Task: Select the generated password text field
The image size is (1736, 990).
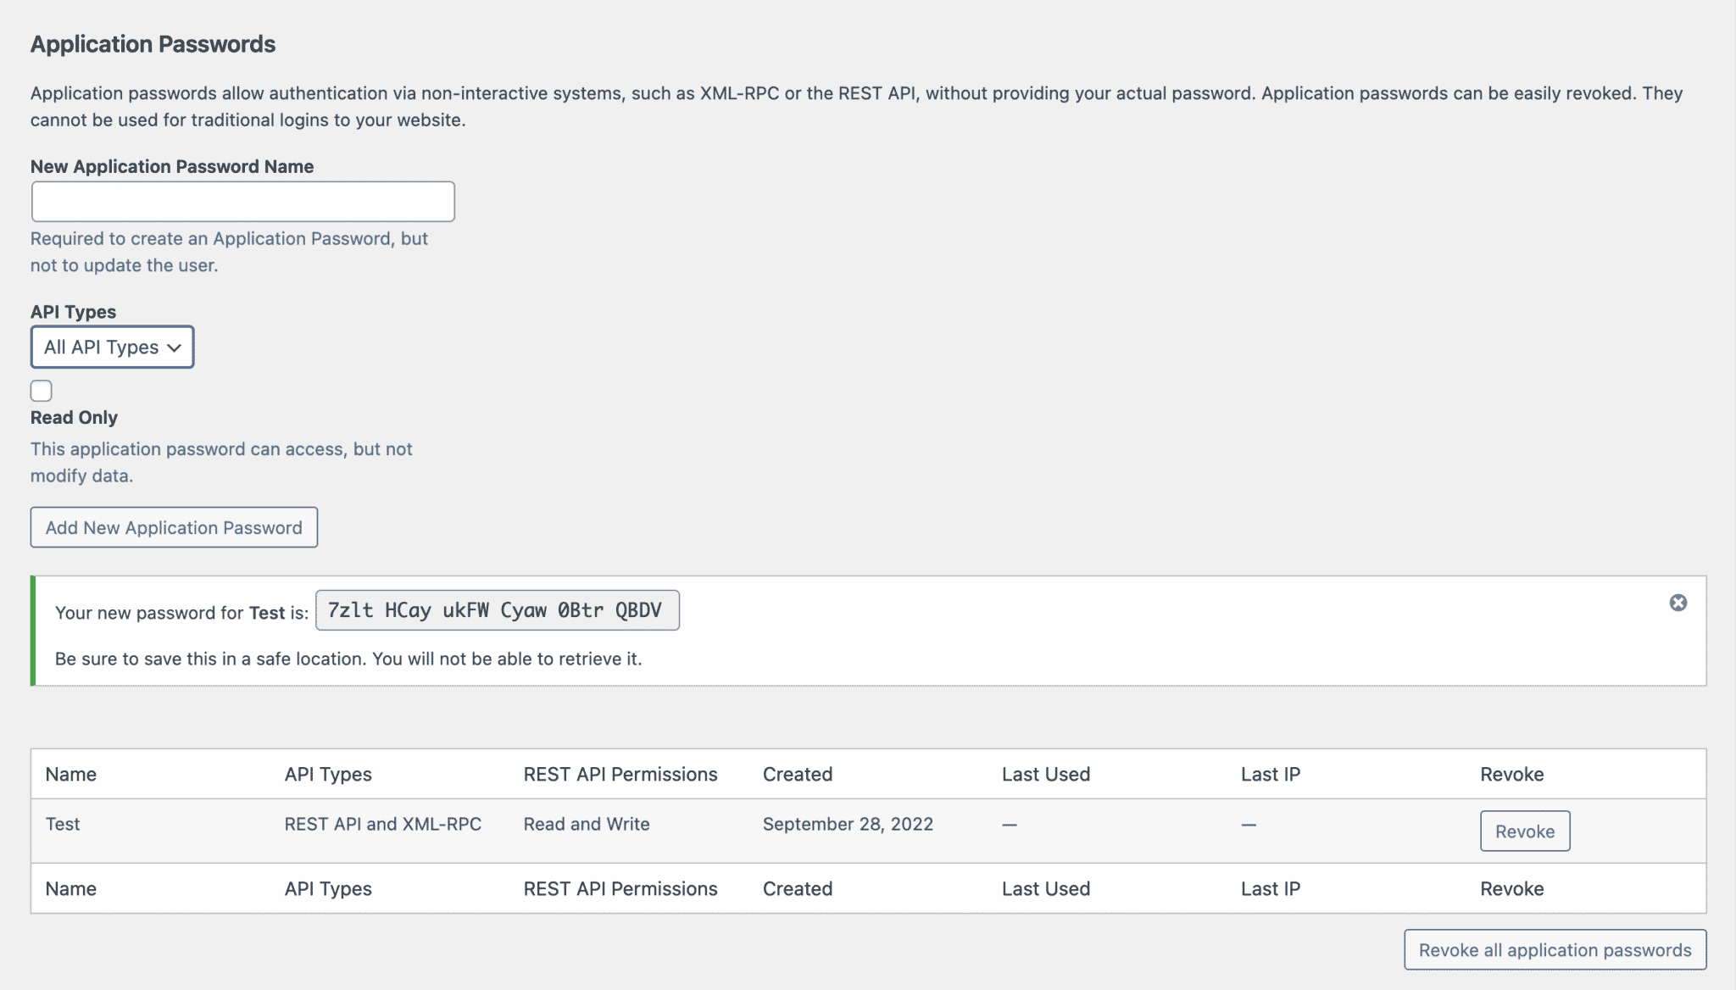Action: point(497,610)
